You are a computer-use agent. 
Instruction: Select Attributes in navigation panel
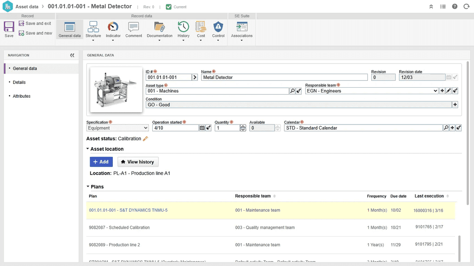(22, 96)
